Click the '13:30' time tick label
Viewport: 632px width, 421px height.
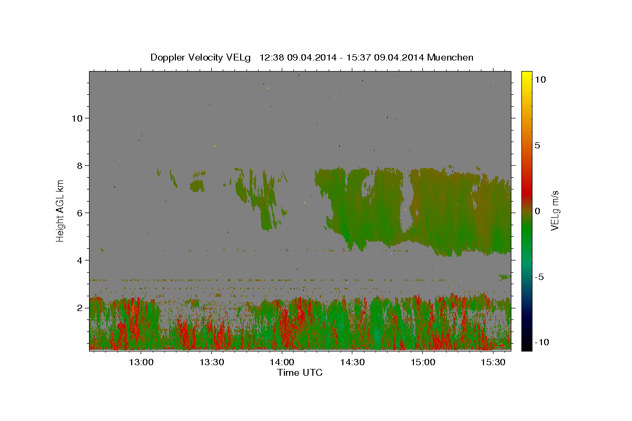coord(212,362)
